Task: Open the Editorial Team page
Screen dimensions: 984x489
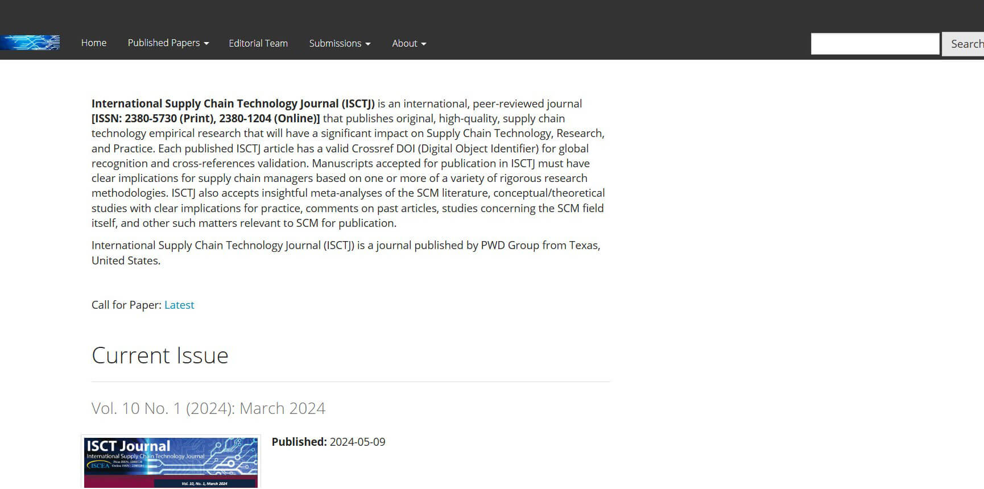Action: coord(258,43)
